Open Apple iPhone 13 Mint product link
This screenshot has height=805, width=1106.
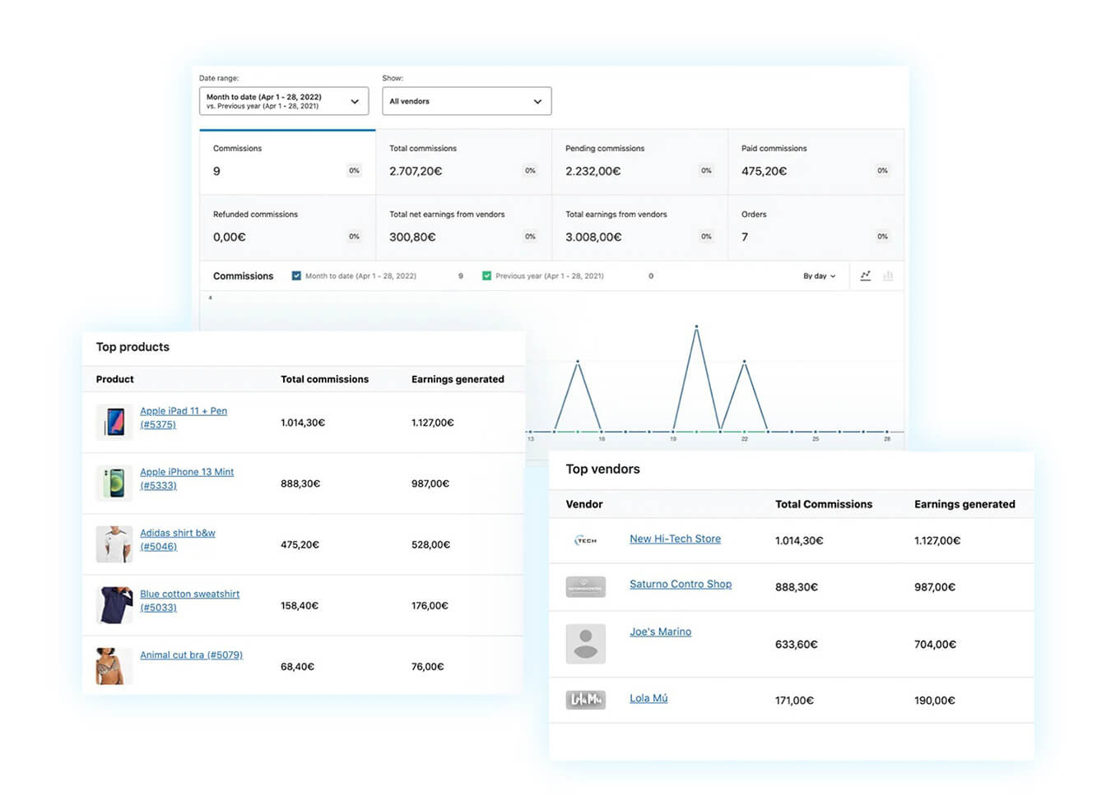[x=187, y=479]
